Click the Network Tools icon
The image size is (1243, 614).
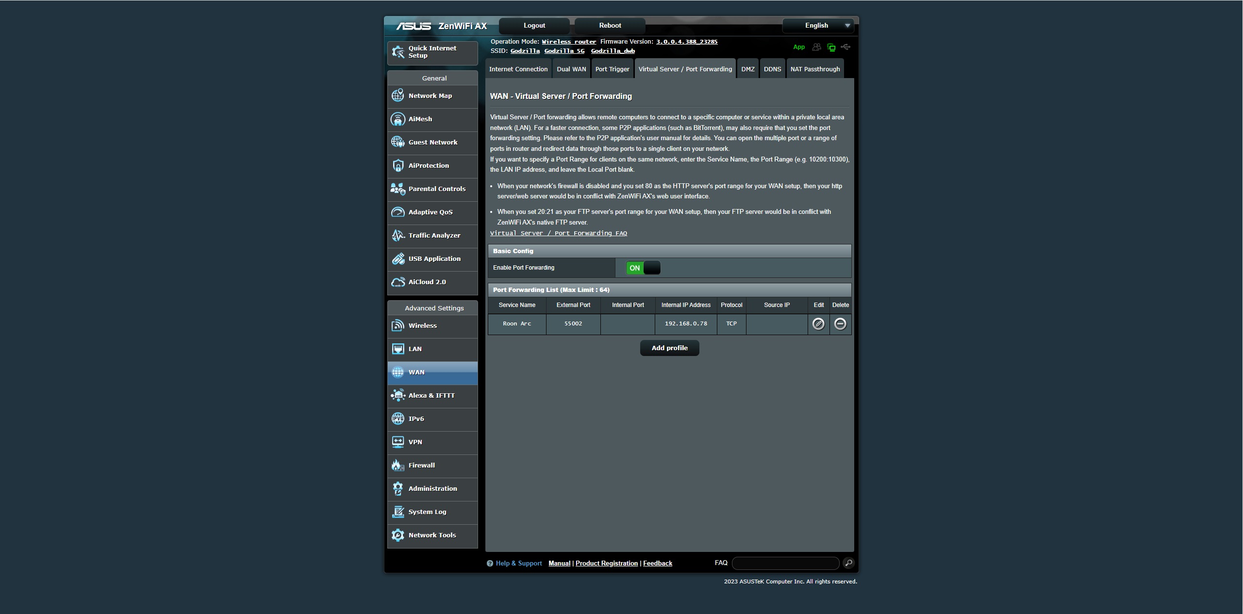coord(398,535)
